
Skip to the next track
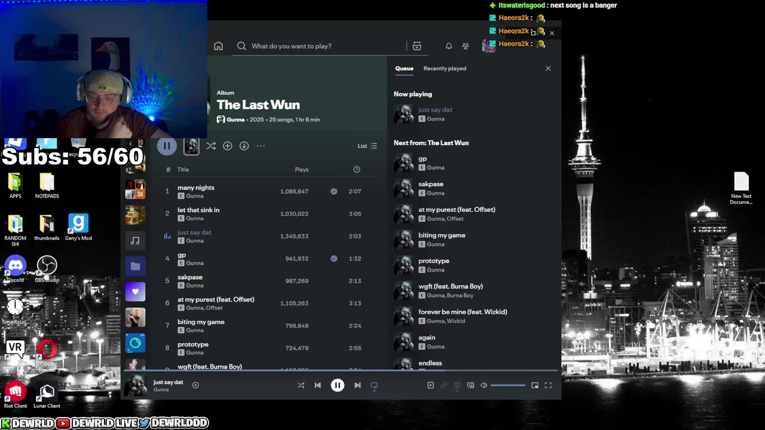click(x=357, y=385)
